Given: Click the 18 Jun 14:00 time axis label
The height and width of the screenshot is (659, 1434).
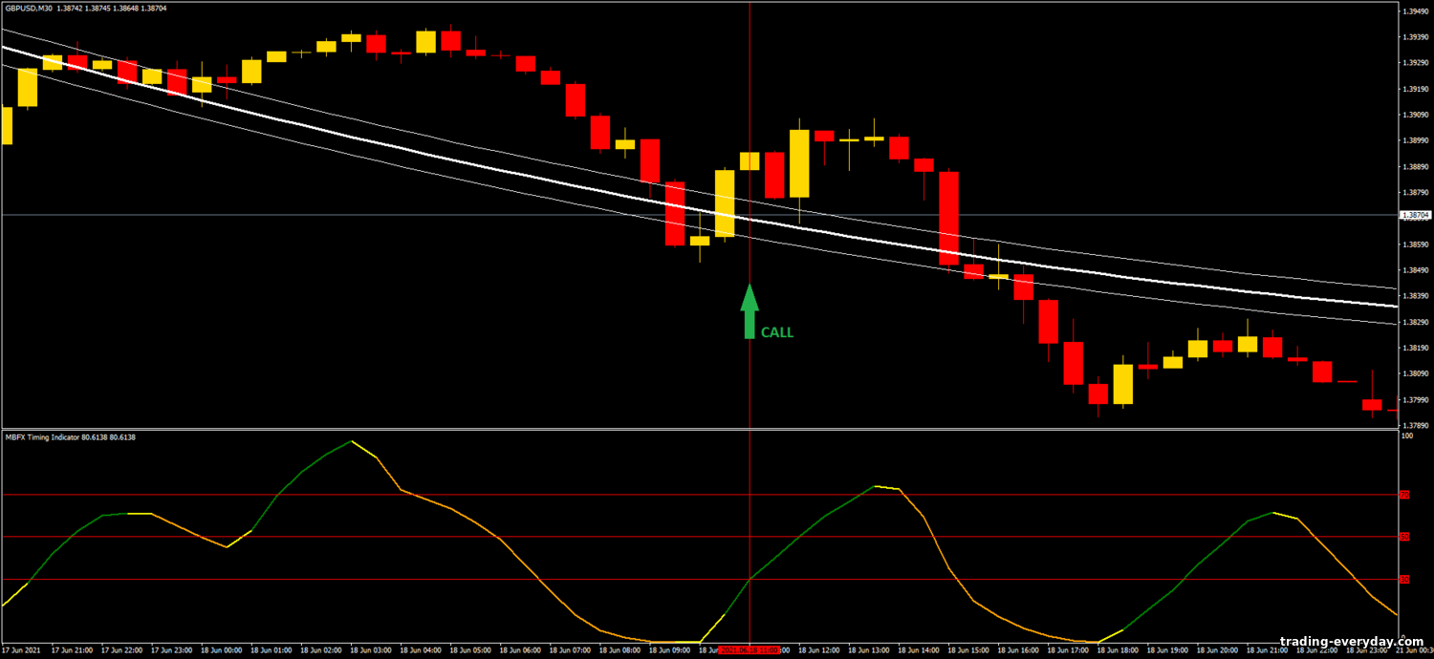Looking at the screenshot, I should 918,649.
